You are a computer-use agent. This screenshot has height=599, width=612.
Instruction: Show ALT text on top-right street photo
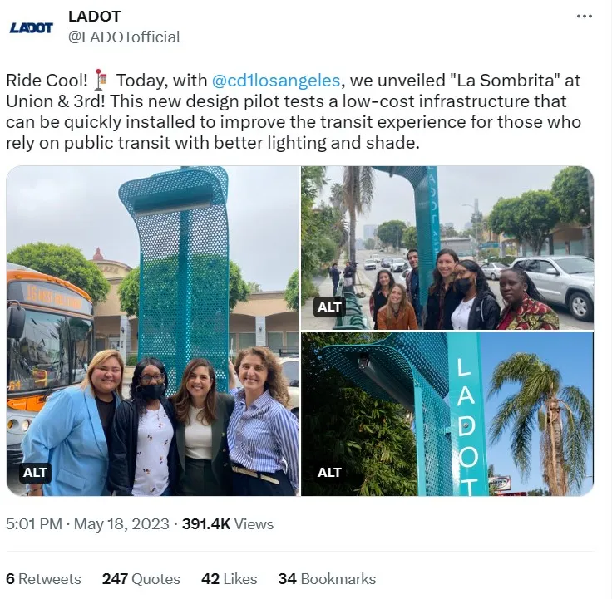(329, 307)
